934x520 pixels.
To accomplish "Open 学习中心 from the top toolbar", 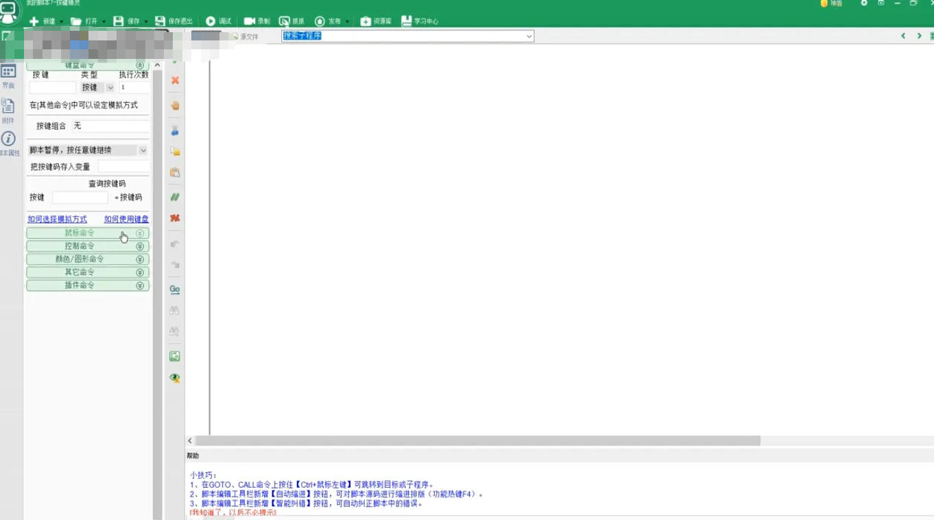I will pyautogui.click(x=407, y=21).
